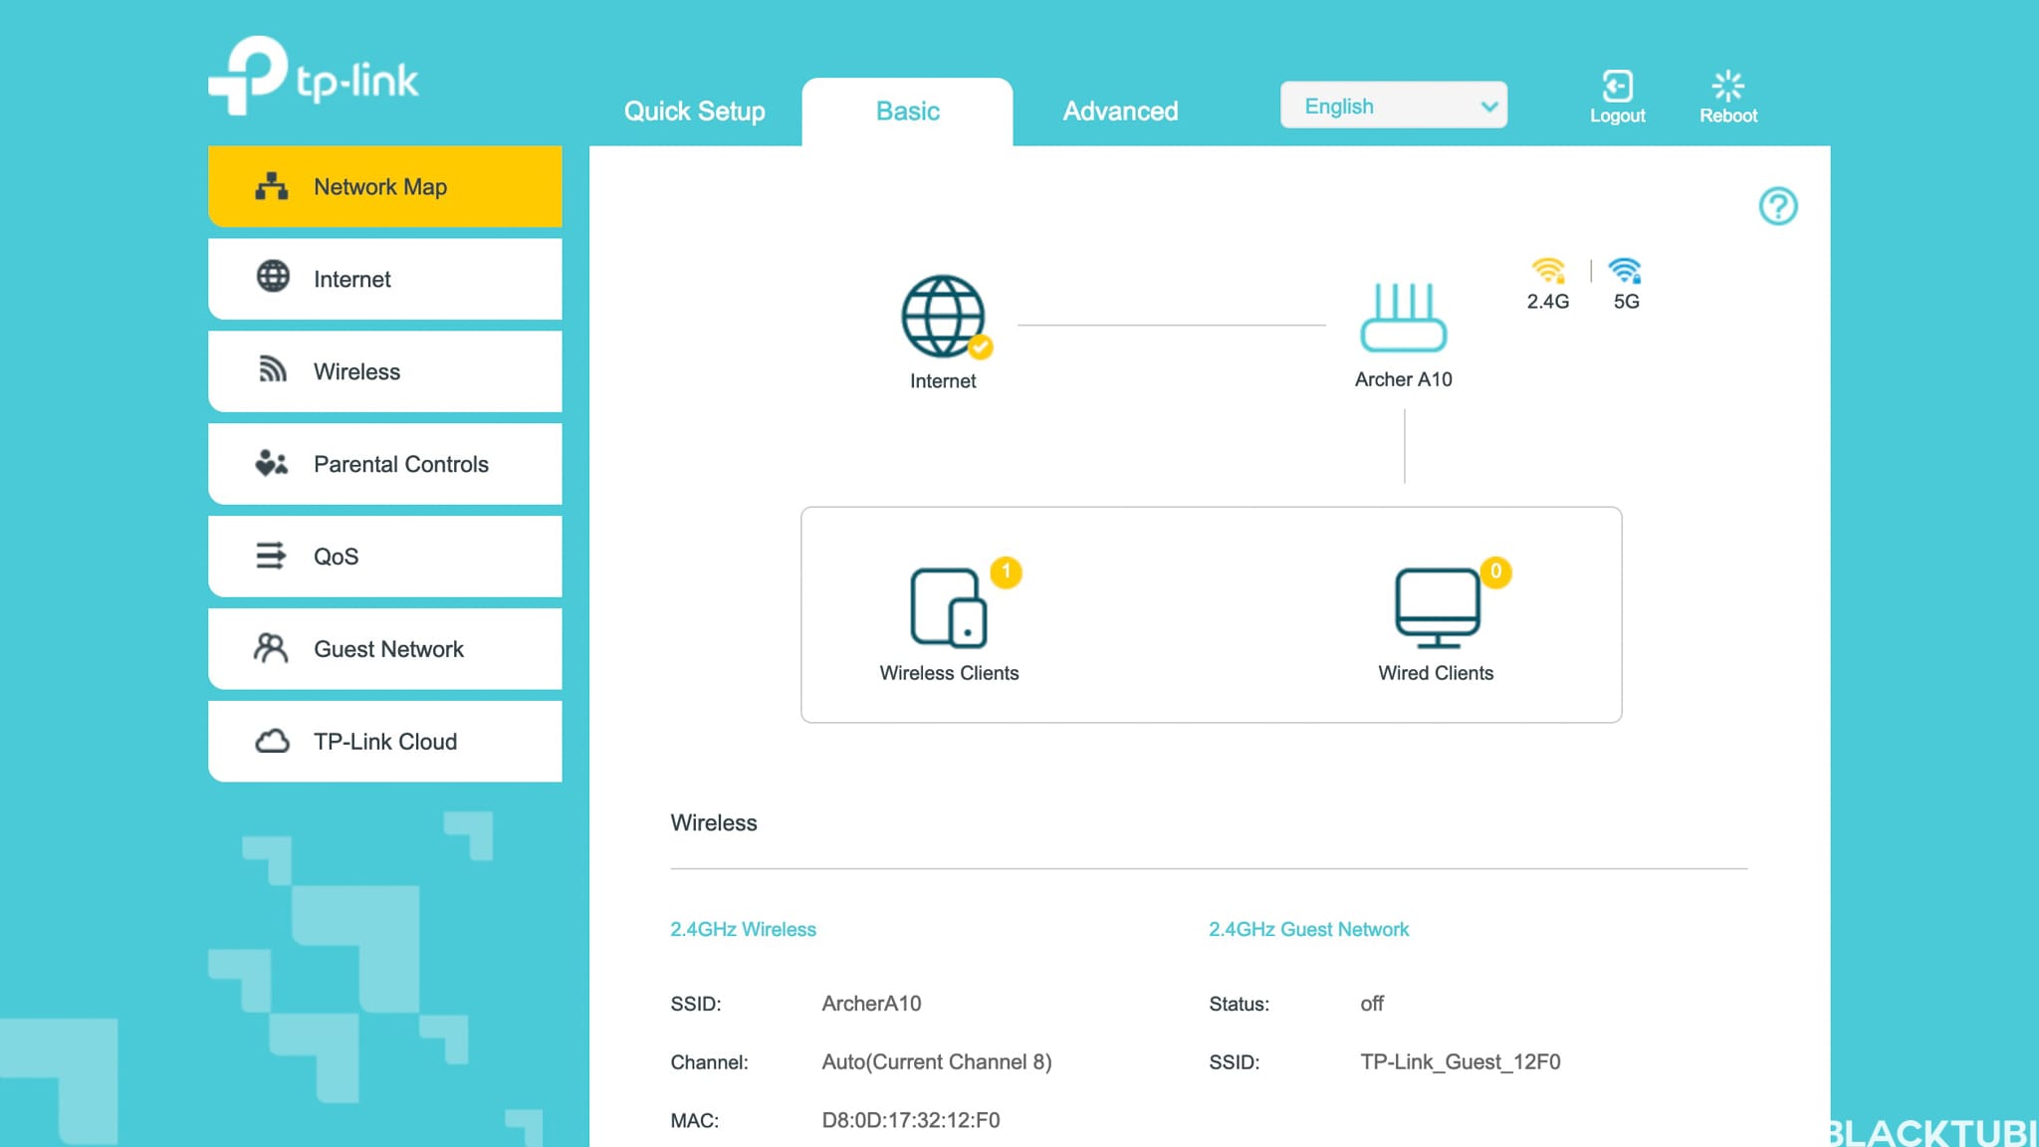The height and width of the screenshot is (1147, 2039).
Task: Click the Auto(Current Channel 8) value
Action: 936,1061
